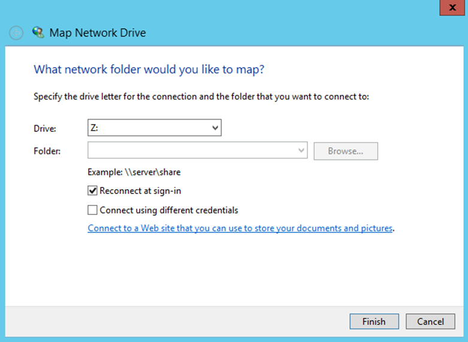Image resolution: width=468 pixels, height=342 pixels.
Task: Click the 'Map Network Drive' title text
Action: coord(98,33)
